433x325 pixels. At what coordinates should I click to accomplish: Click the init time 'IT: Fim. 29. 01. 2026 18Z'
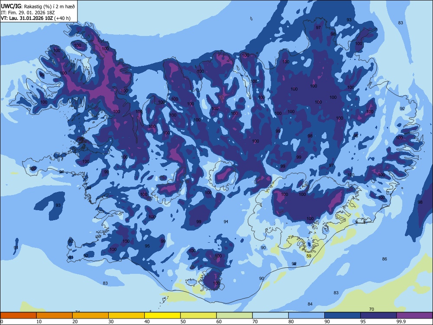click(27, 13)
